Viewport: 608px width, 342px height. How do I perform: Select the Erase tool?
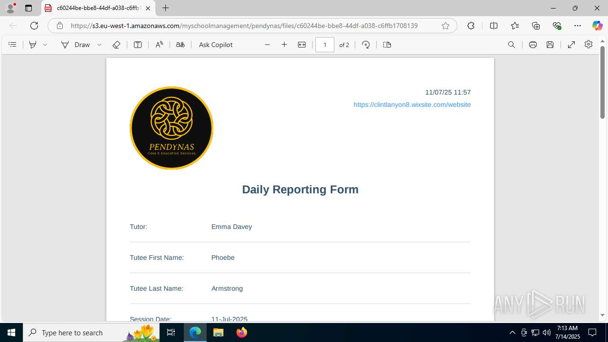point(116,45)
